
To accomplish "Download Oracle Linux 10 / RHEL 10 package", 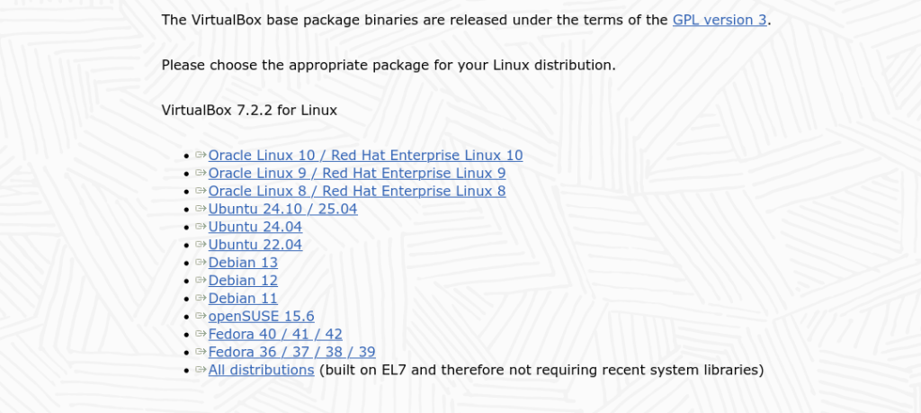I will click(x=365, y=155).
